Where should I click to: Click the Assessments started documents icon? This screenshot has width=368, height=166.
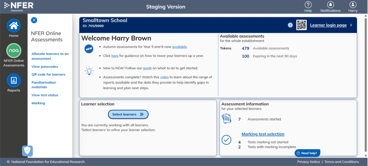(x=227, y=119)
